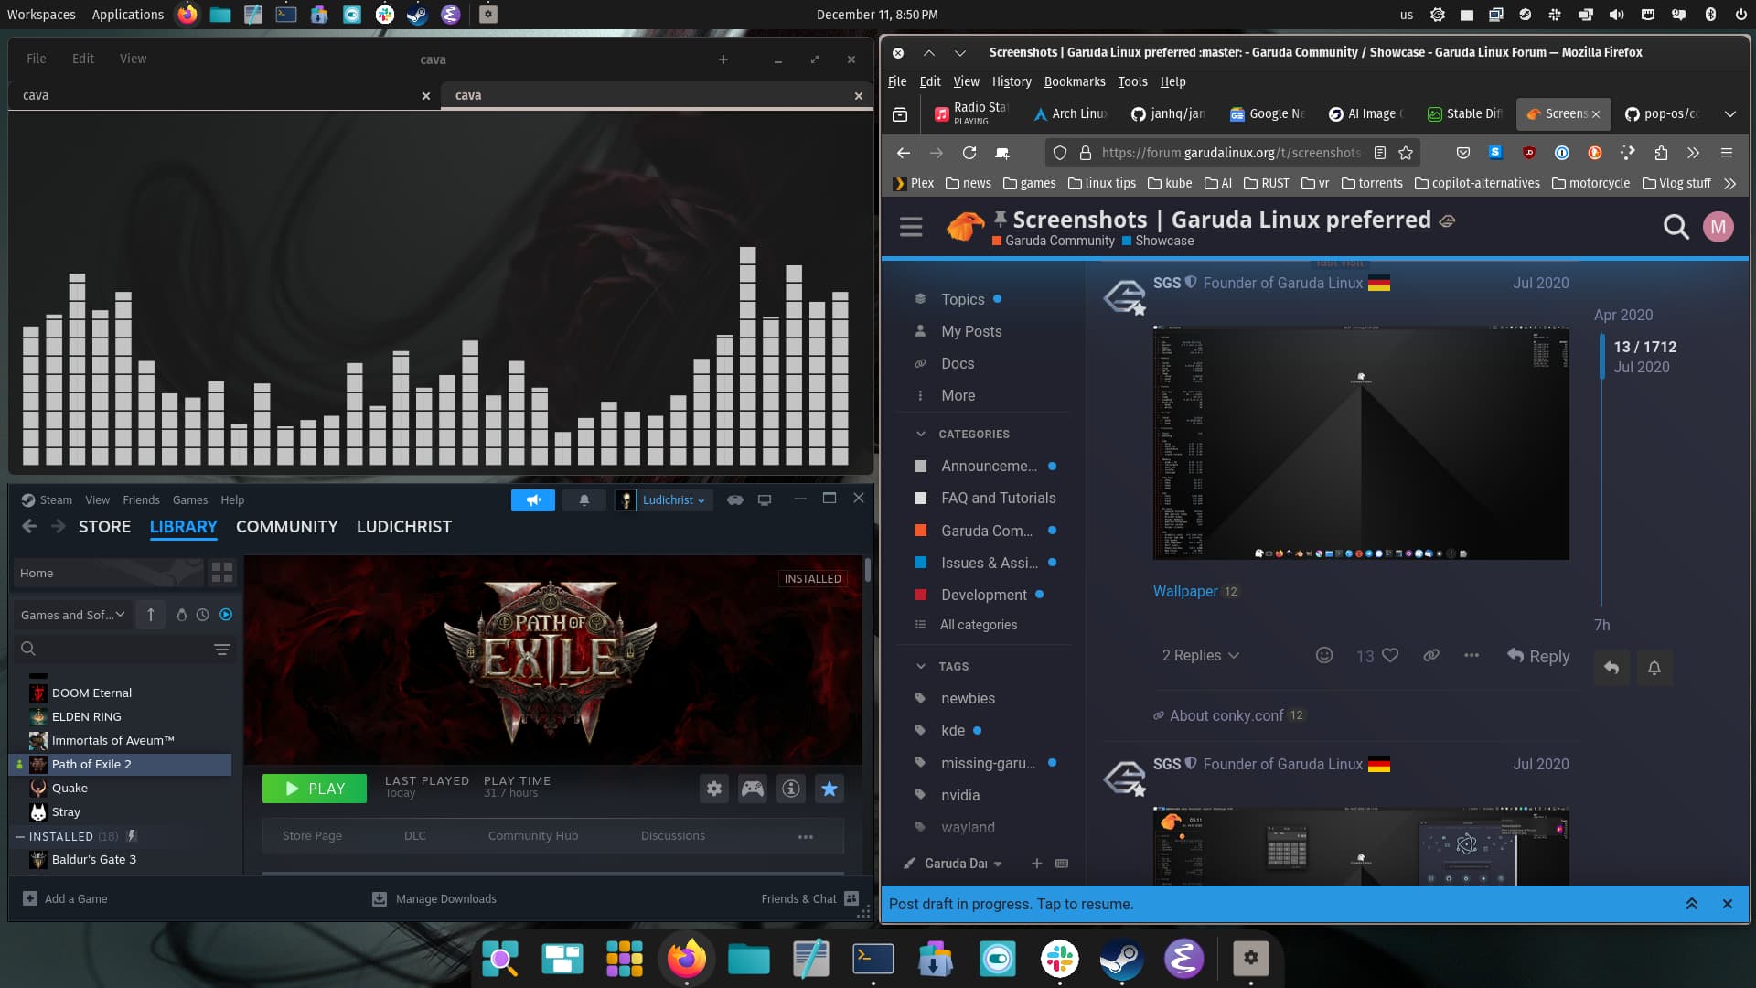Expand 2 Replies on SGS post
This screenshot has width=1756, height=988.
[x=1200, y=655]
